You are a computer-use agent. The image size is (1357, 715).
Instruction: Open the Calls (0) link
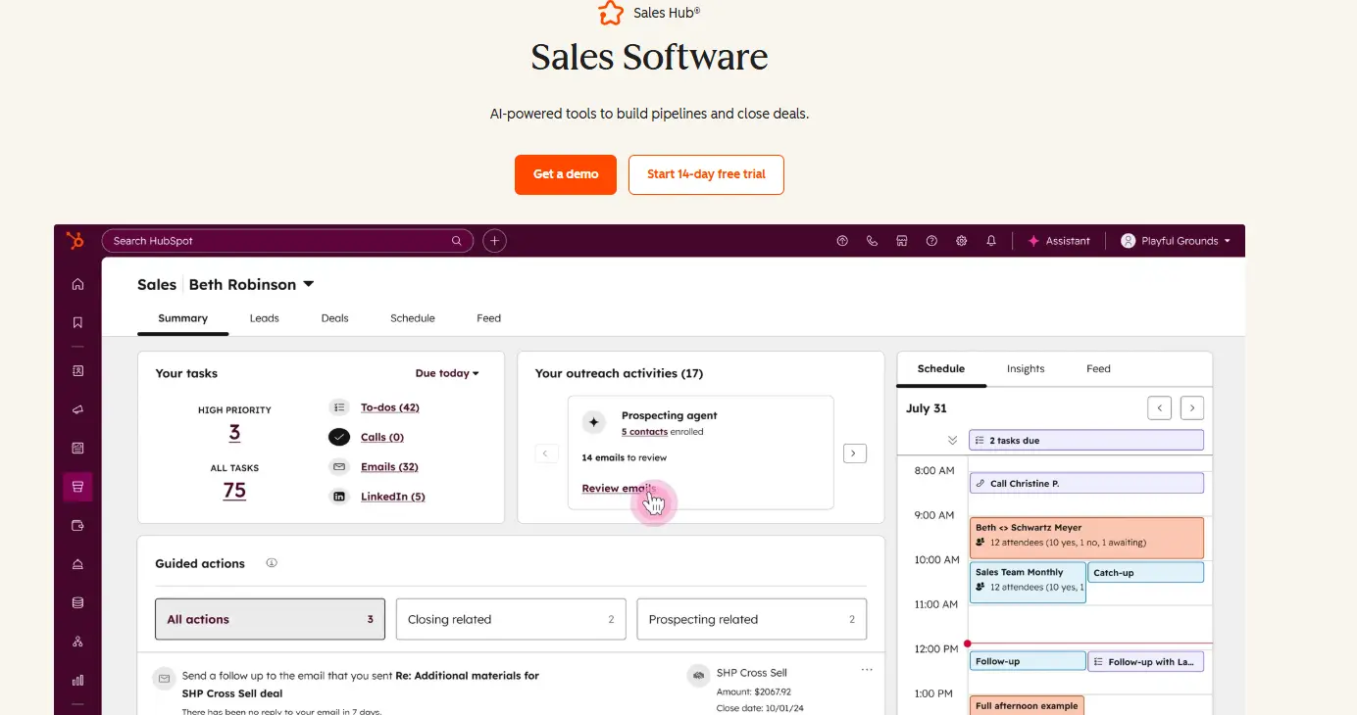pyautogui.click(x=382, y=437)
